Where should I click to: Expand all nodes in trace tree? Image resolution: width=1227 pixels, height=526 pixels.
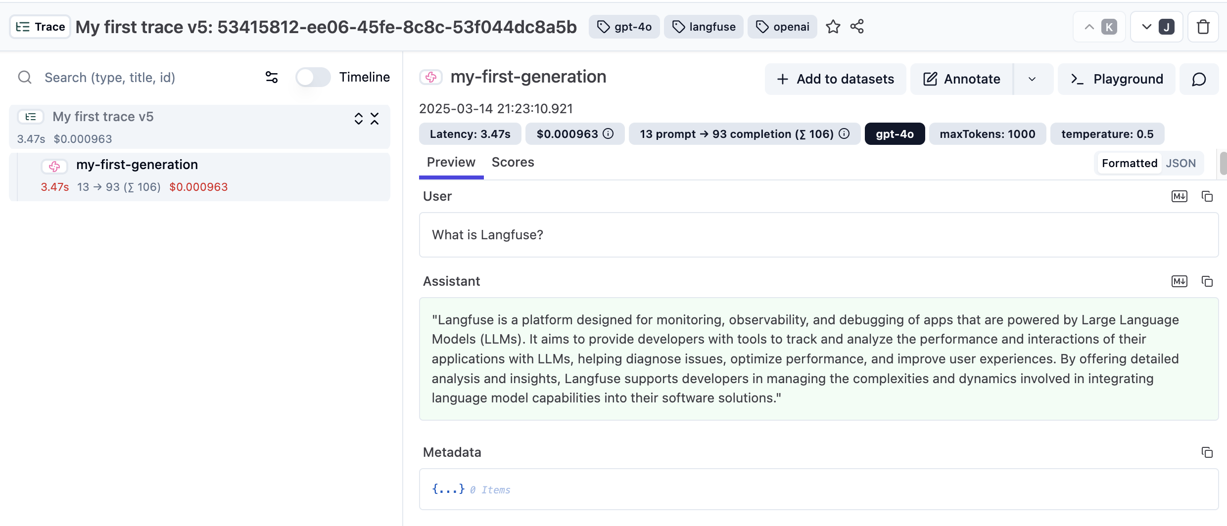coord(358,119)
